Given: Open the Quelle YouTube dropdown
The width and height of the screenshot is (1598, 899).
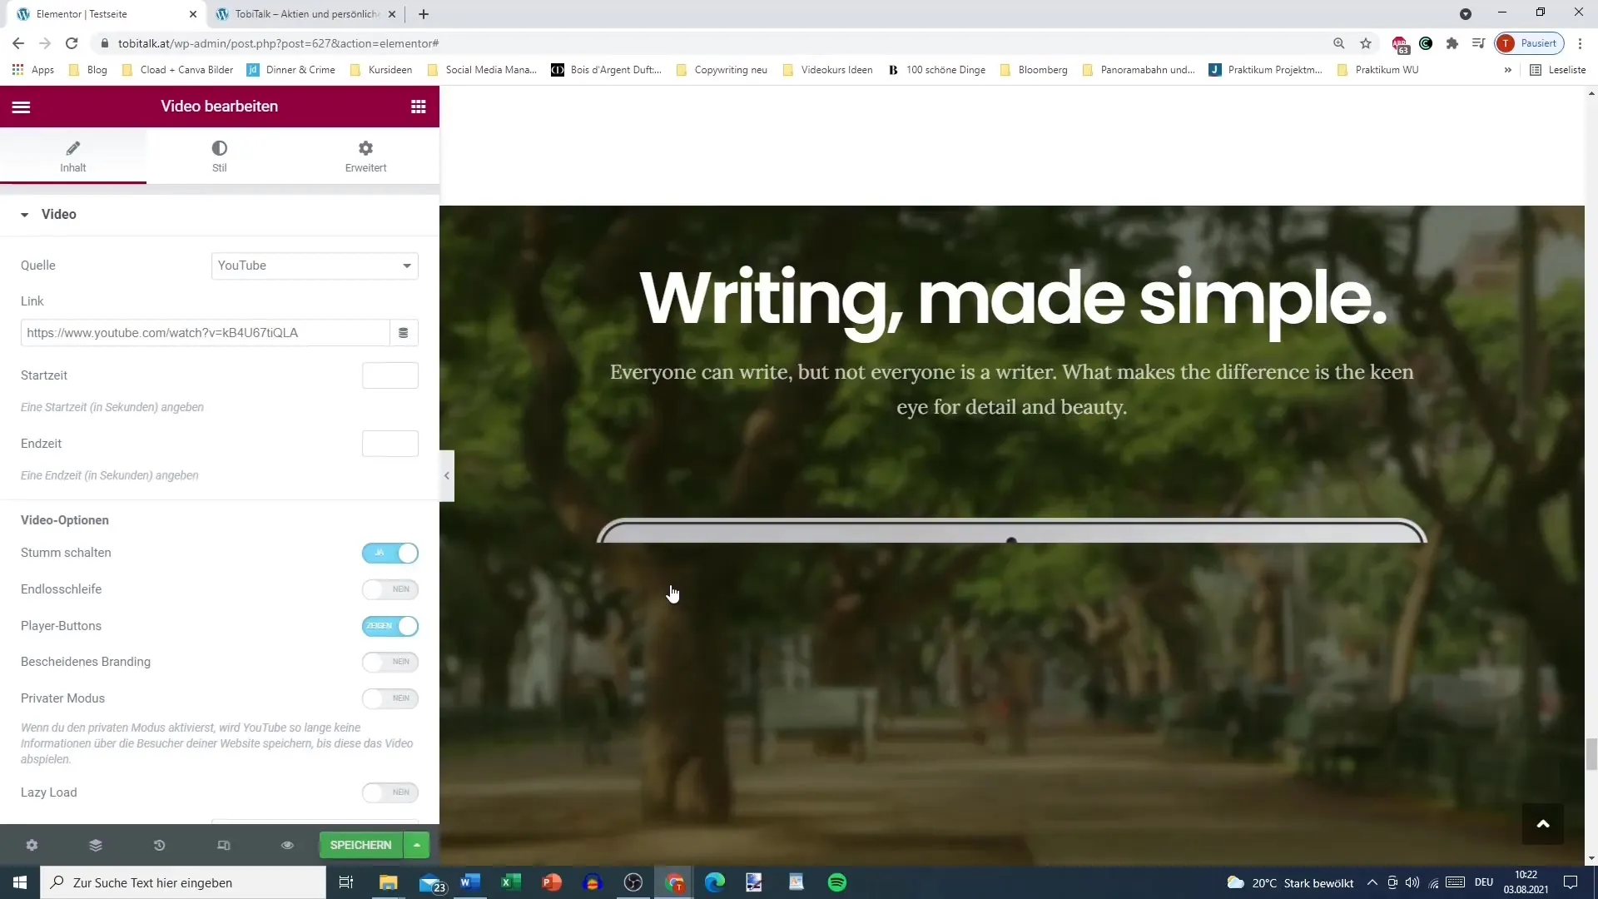Looking at the screenshot, I should (315, 266).
